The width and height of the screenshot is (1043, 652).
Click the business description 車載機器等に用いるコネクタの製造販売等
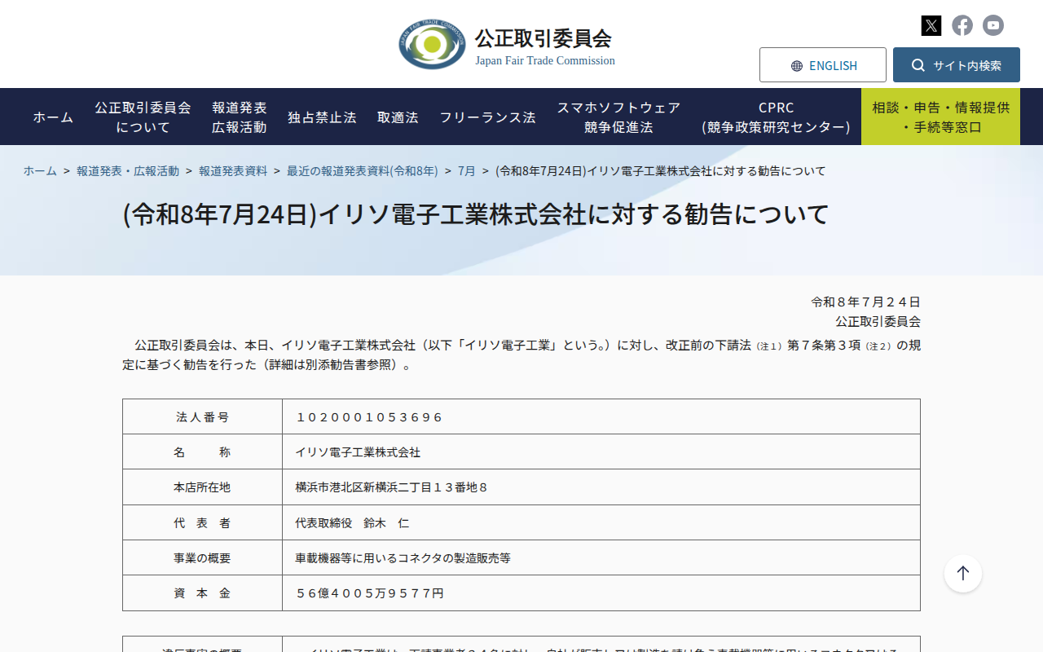tap(403, 558)
